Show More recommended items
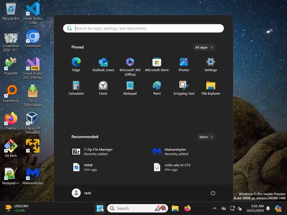 pyautogui.click(x=206, y=137)
